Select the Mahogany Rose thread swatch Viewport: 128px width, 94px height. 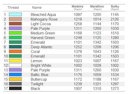coord(15,19)
